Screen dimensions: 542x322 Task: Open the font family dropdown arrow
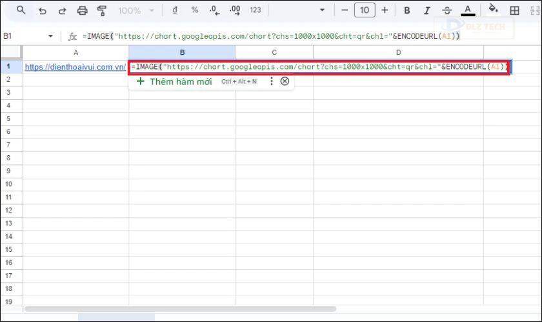point(322,10)
